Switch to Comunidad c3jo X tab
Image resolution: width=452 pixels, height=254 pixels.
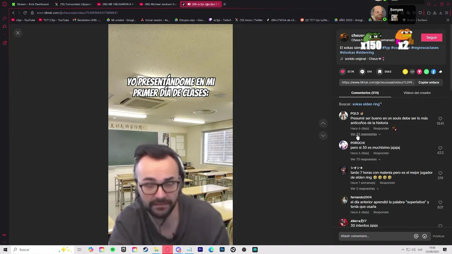[x=73, y=4]
